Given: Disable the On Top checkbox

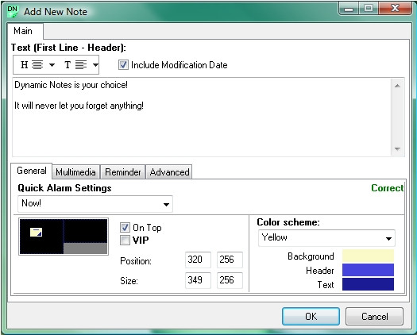Looking at the screenshot, I should 125,227.
